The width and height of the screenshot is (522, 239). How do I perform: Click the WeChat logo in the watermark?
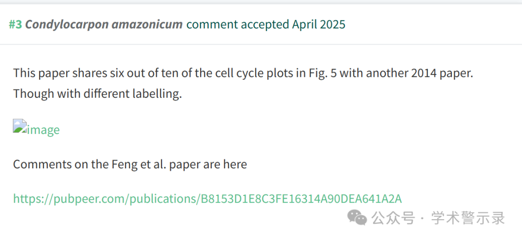click(x=357, y=218)
